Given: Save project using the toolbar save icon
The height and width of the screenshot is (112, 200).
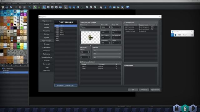Looking at the screenshot, I should [x=11, y=7].
